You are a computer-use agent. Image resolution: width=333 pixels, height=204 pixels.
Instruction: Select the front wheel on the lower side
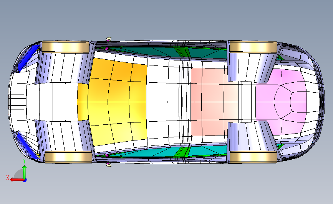[x=68, y=157]
